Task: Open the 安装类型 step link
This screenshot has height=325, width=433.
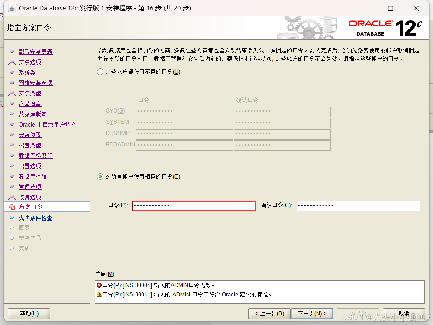Action: (30, 94)
